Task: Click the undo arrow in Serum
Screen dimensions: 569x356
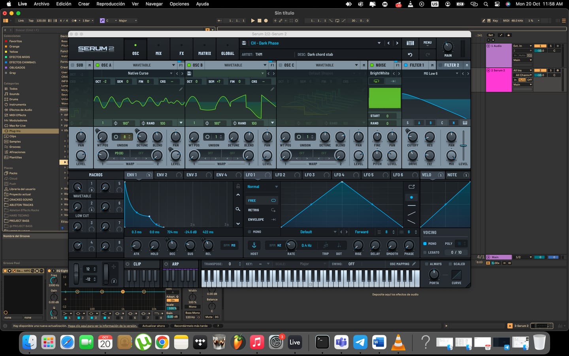Action: coord(410,55)
